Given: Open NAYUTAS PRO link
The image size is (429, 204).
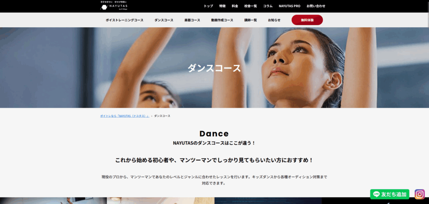Looking at the screenshot, I should tap(289, 6).
